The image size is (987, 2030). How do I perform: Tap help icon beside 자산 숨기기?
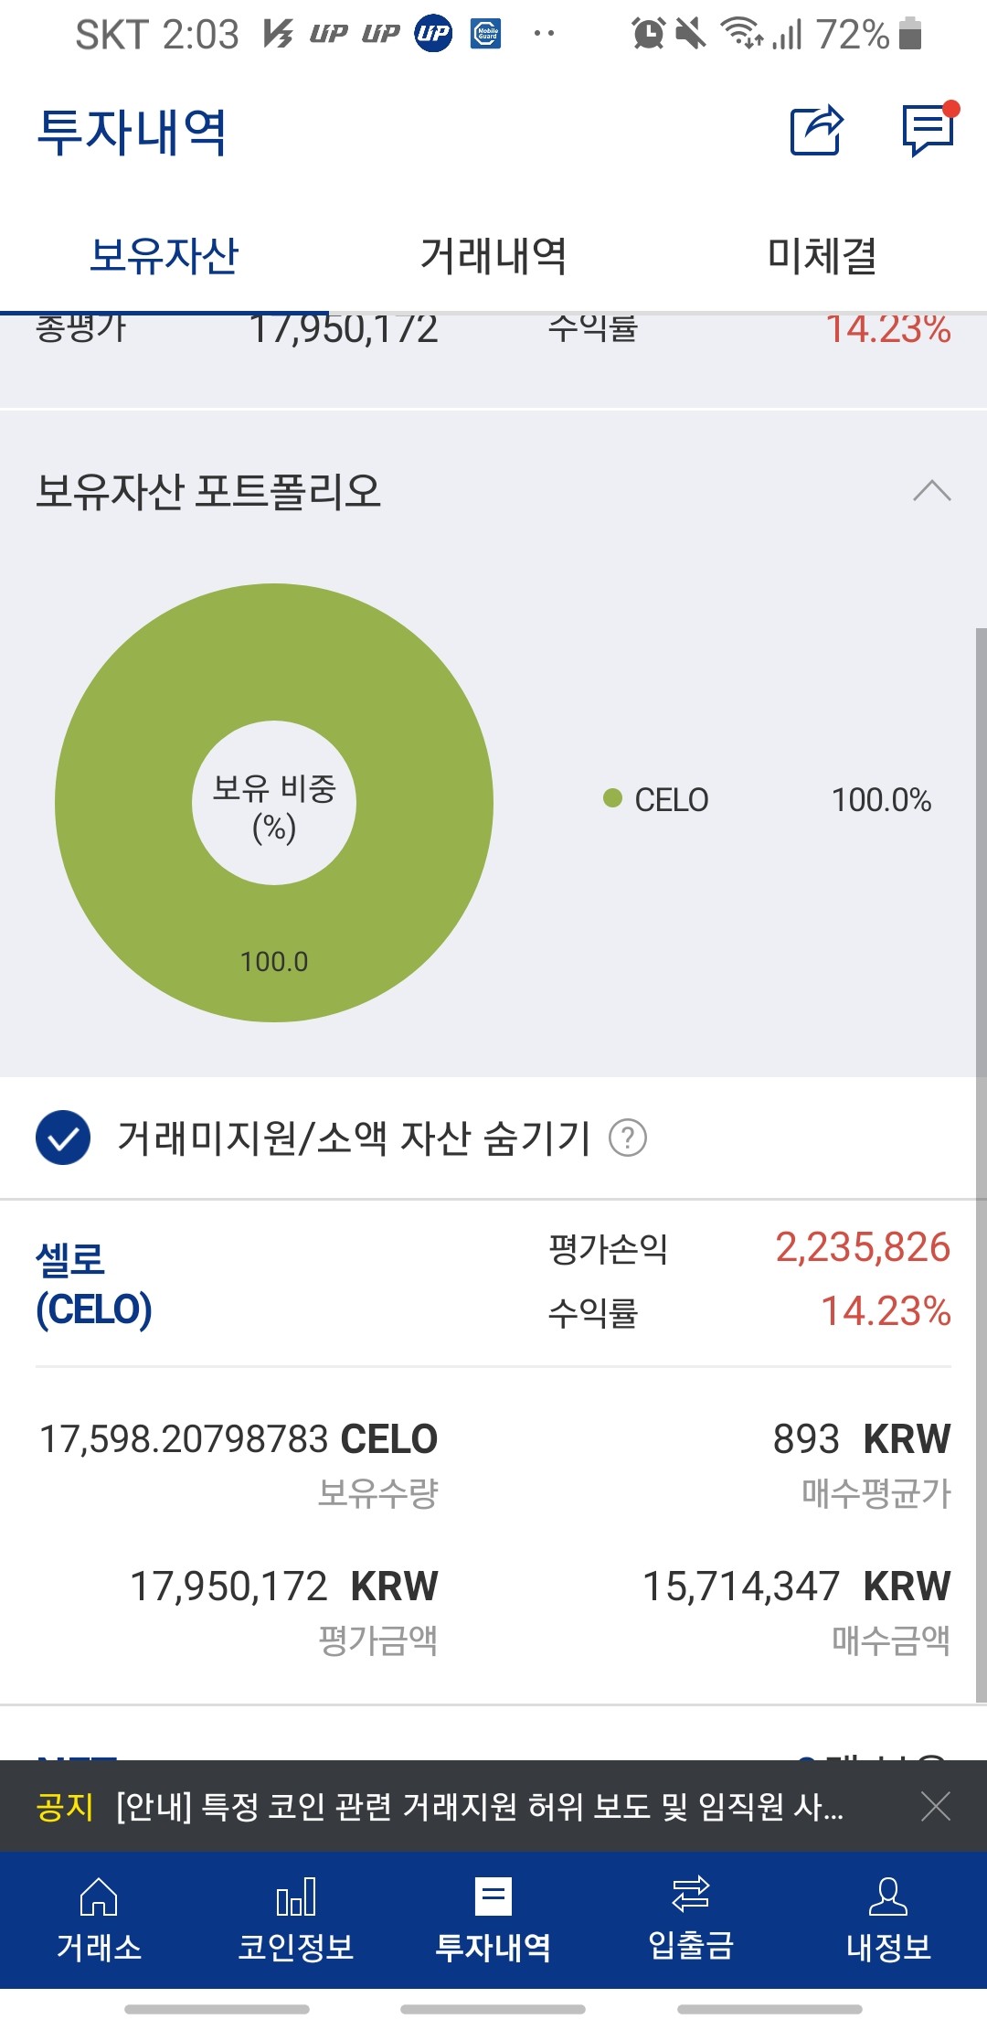click(x=628, y=1138)
